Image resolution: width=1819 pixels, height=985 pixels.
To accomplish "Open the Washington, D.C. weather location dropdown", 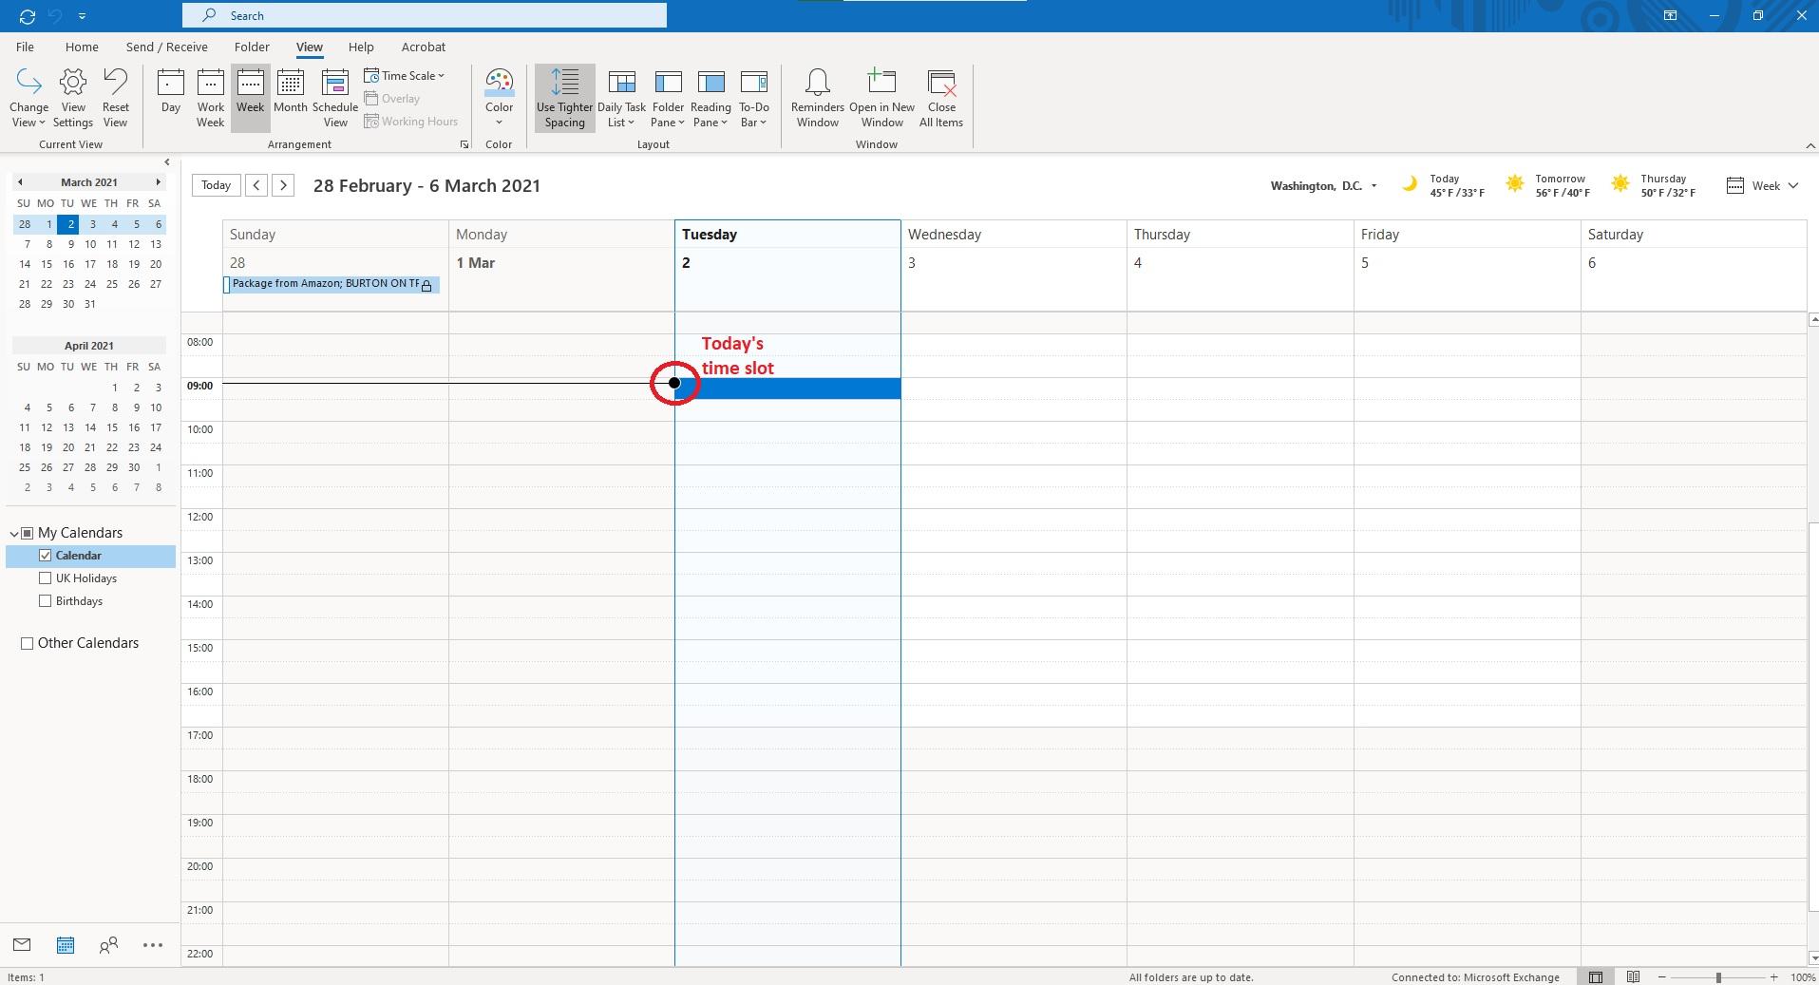I will (1374, 186).
